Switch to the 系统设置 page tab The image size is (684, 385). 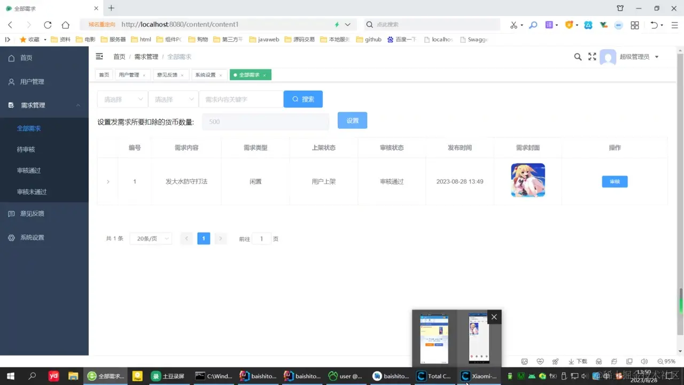205,75
